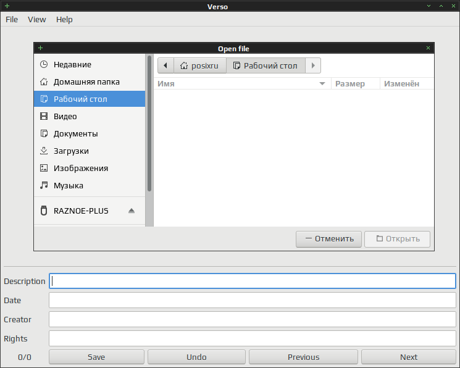
Task: Select Загрузки in the sidebar
Action: pyautogui.click(x=89, y=151)
